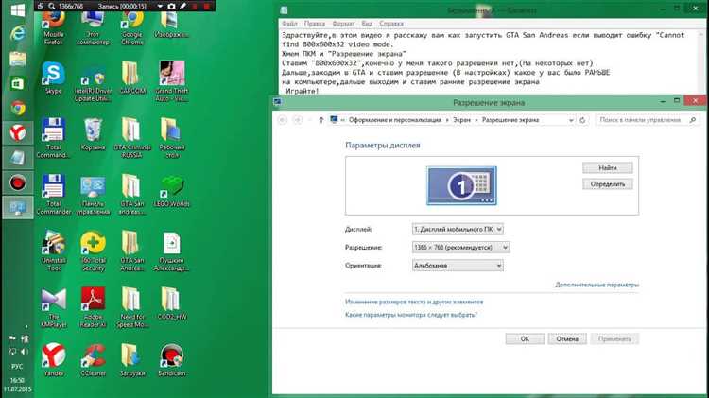The image size is (709, 398).
Task: Click Дополнительные параметры link
Action: [x=597, y=285]
